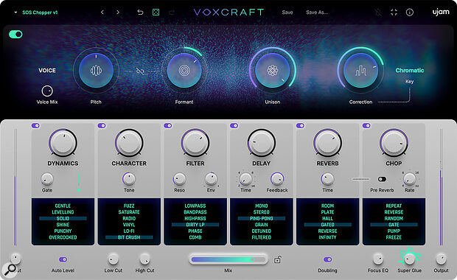
Task: Click the large Filter knob
Action: click(195, 143)
